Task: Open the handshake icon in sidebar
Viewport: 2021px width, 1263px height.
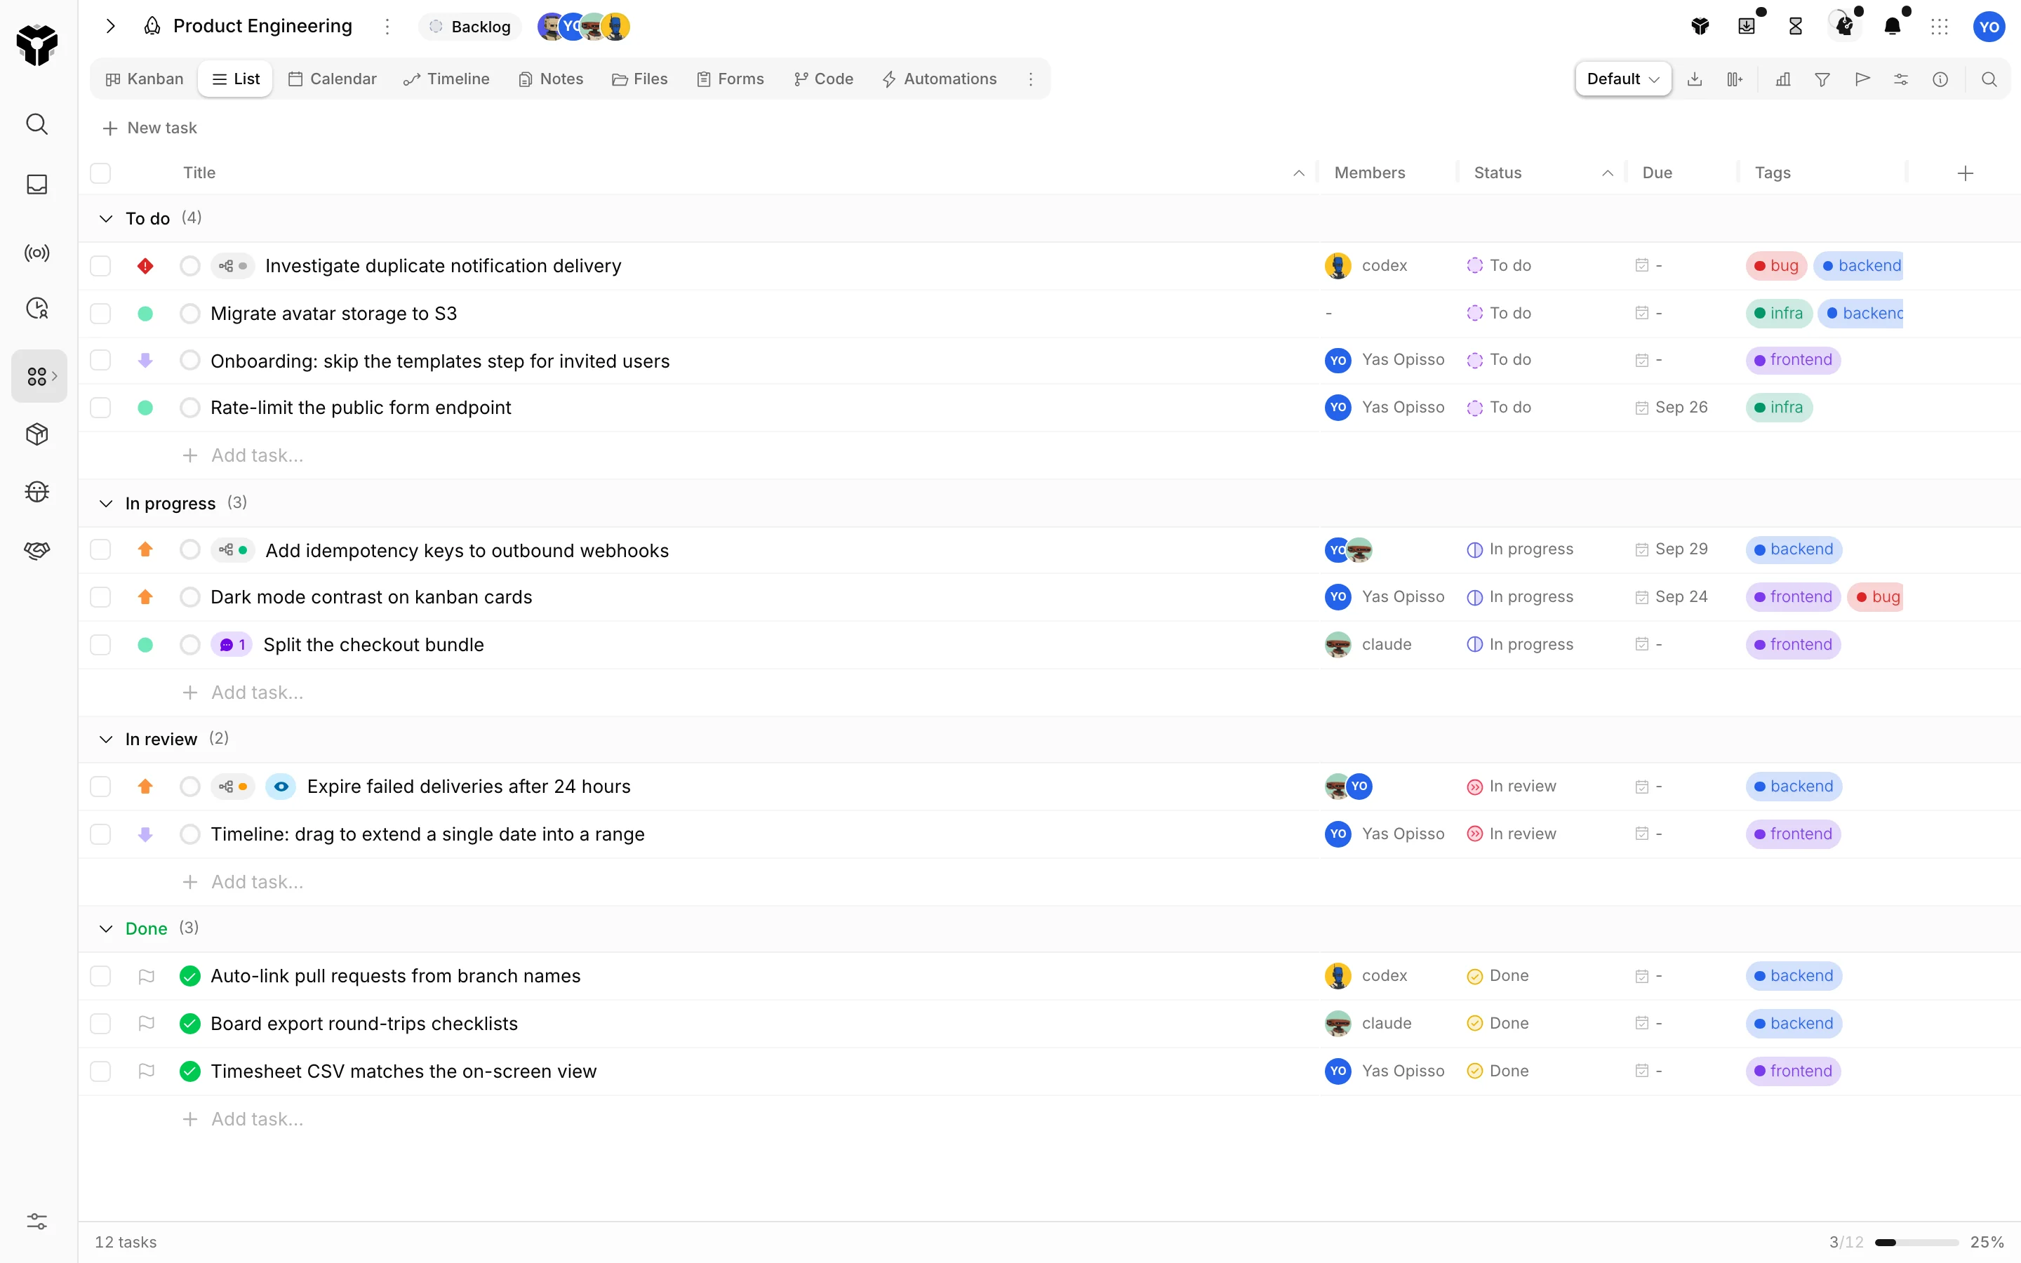Action: point(36,551)
